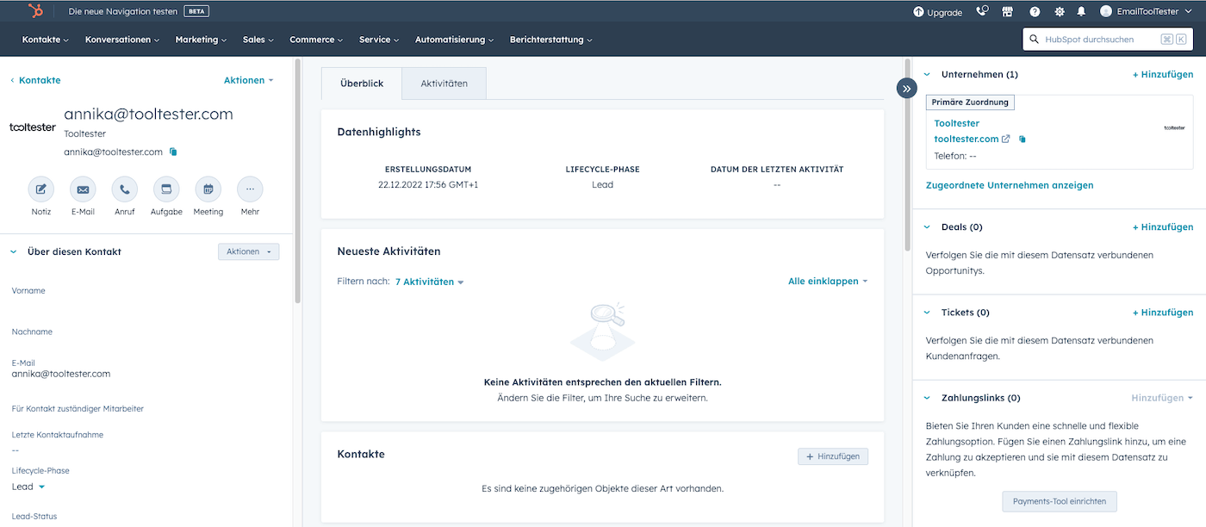Collapse the Tickets (0) section
Screen dimensions: 1206x527
[x=927, y=313]
